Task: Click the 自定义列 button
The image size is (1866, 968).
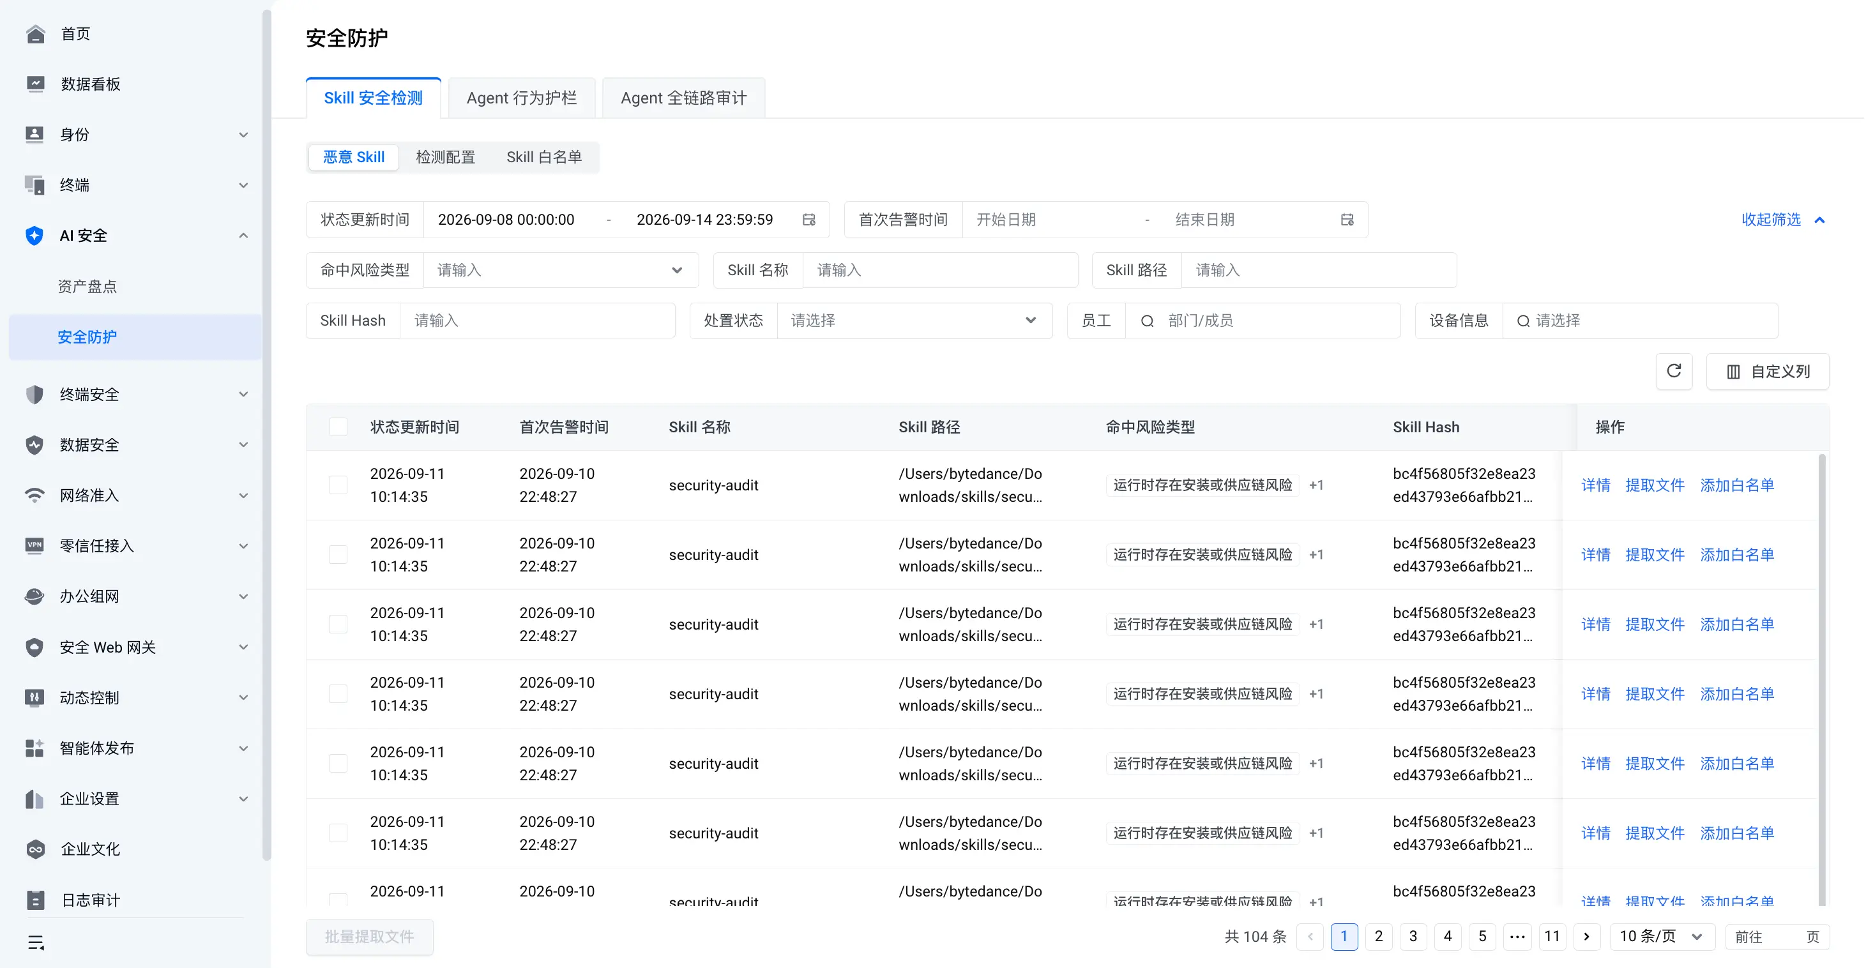Action: (x=1768, y=371)
